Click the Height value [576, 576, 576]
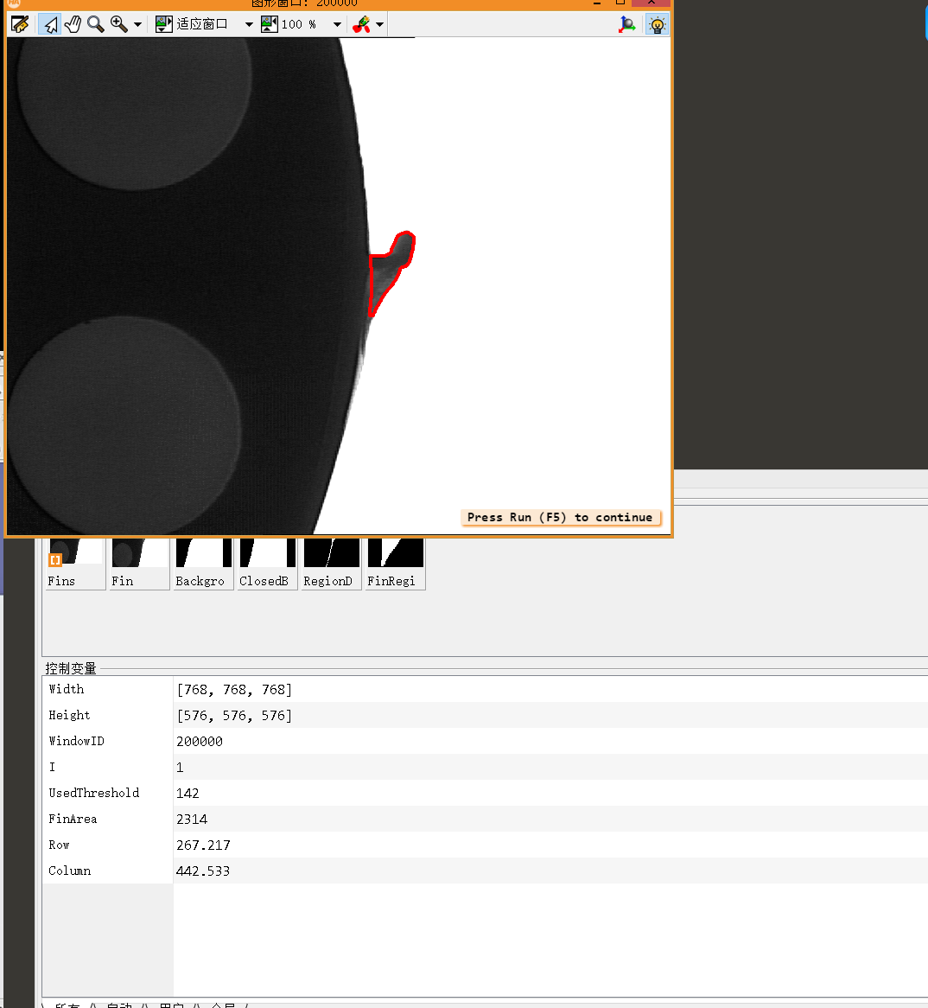Image resolution: width=928 pixels, height=1008 pixels. pyautogui.click(x=234, y=716)
